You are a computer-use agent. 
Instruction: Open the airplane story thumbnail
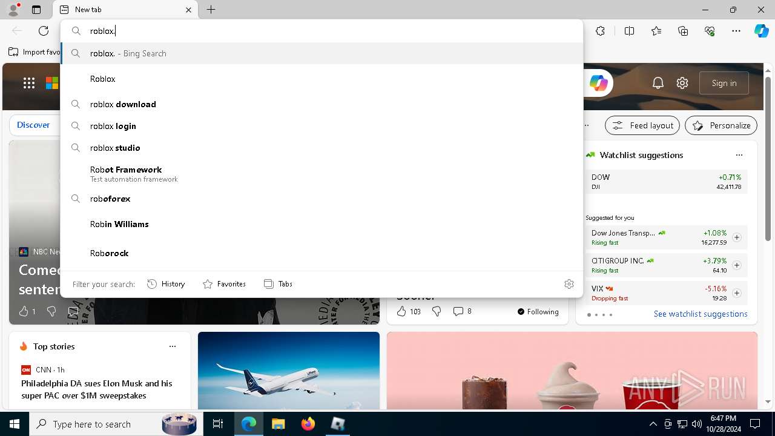coord(289,371)
